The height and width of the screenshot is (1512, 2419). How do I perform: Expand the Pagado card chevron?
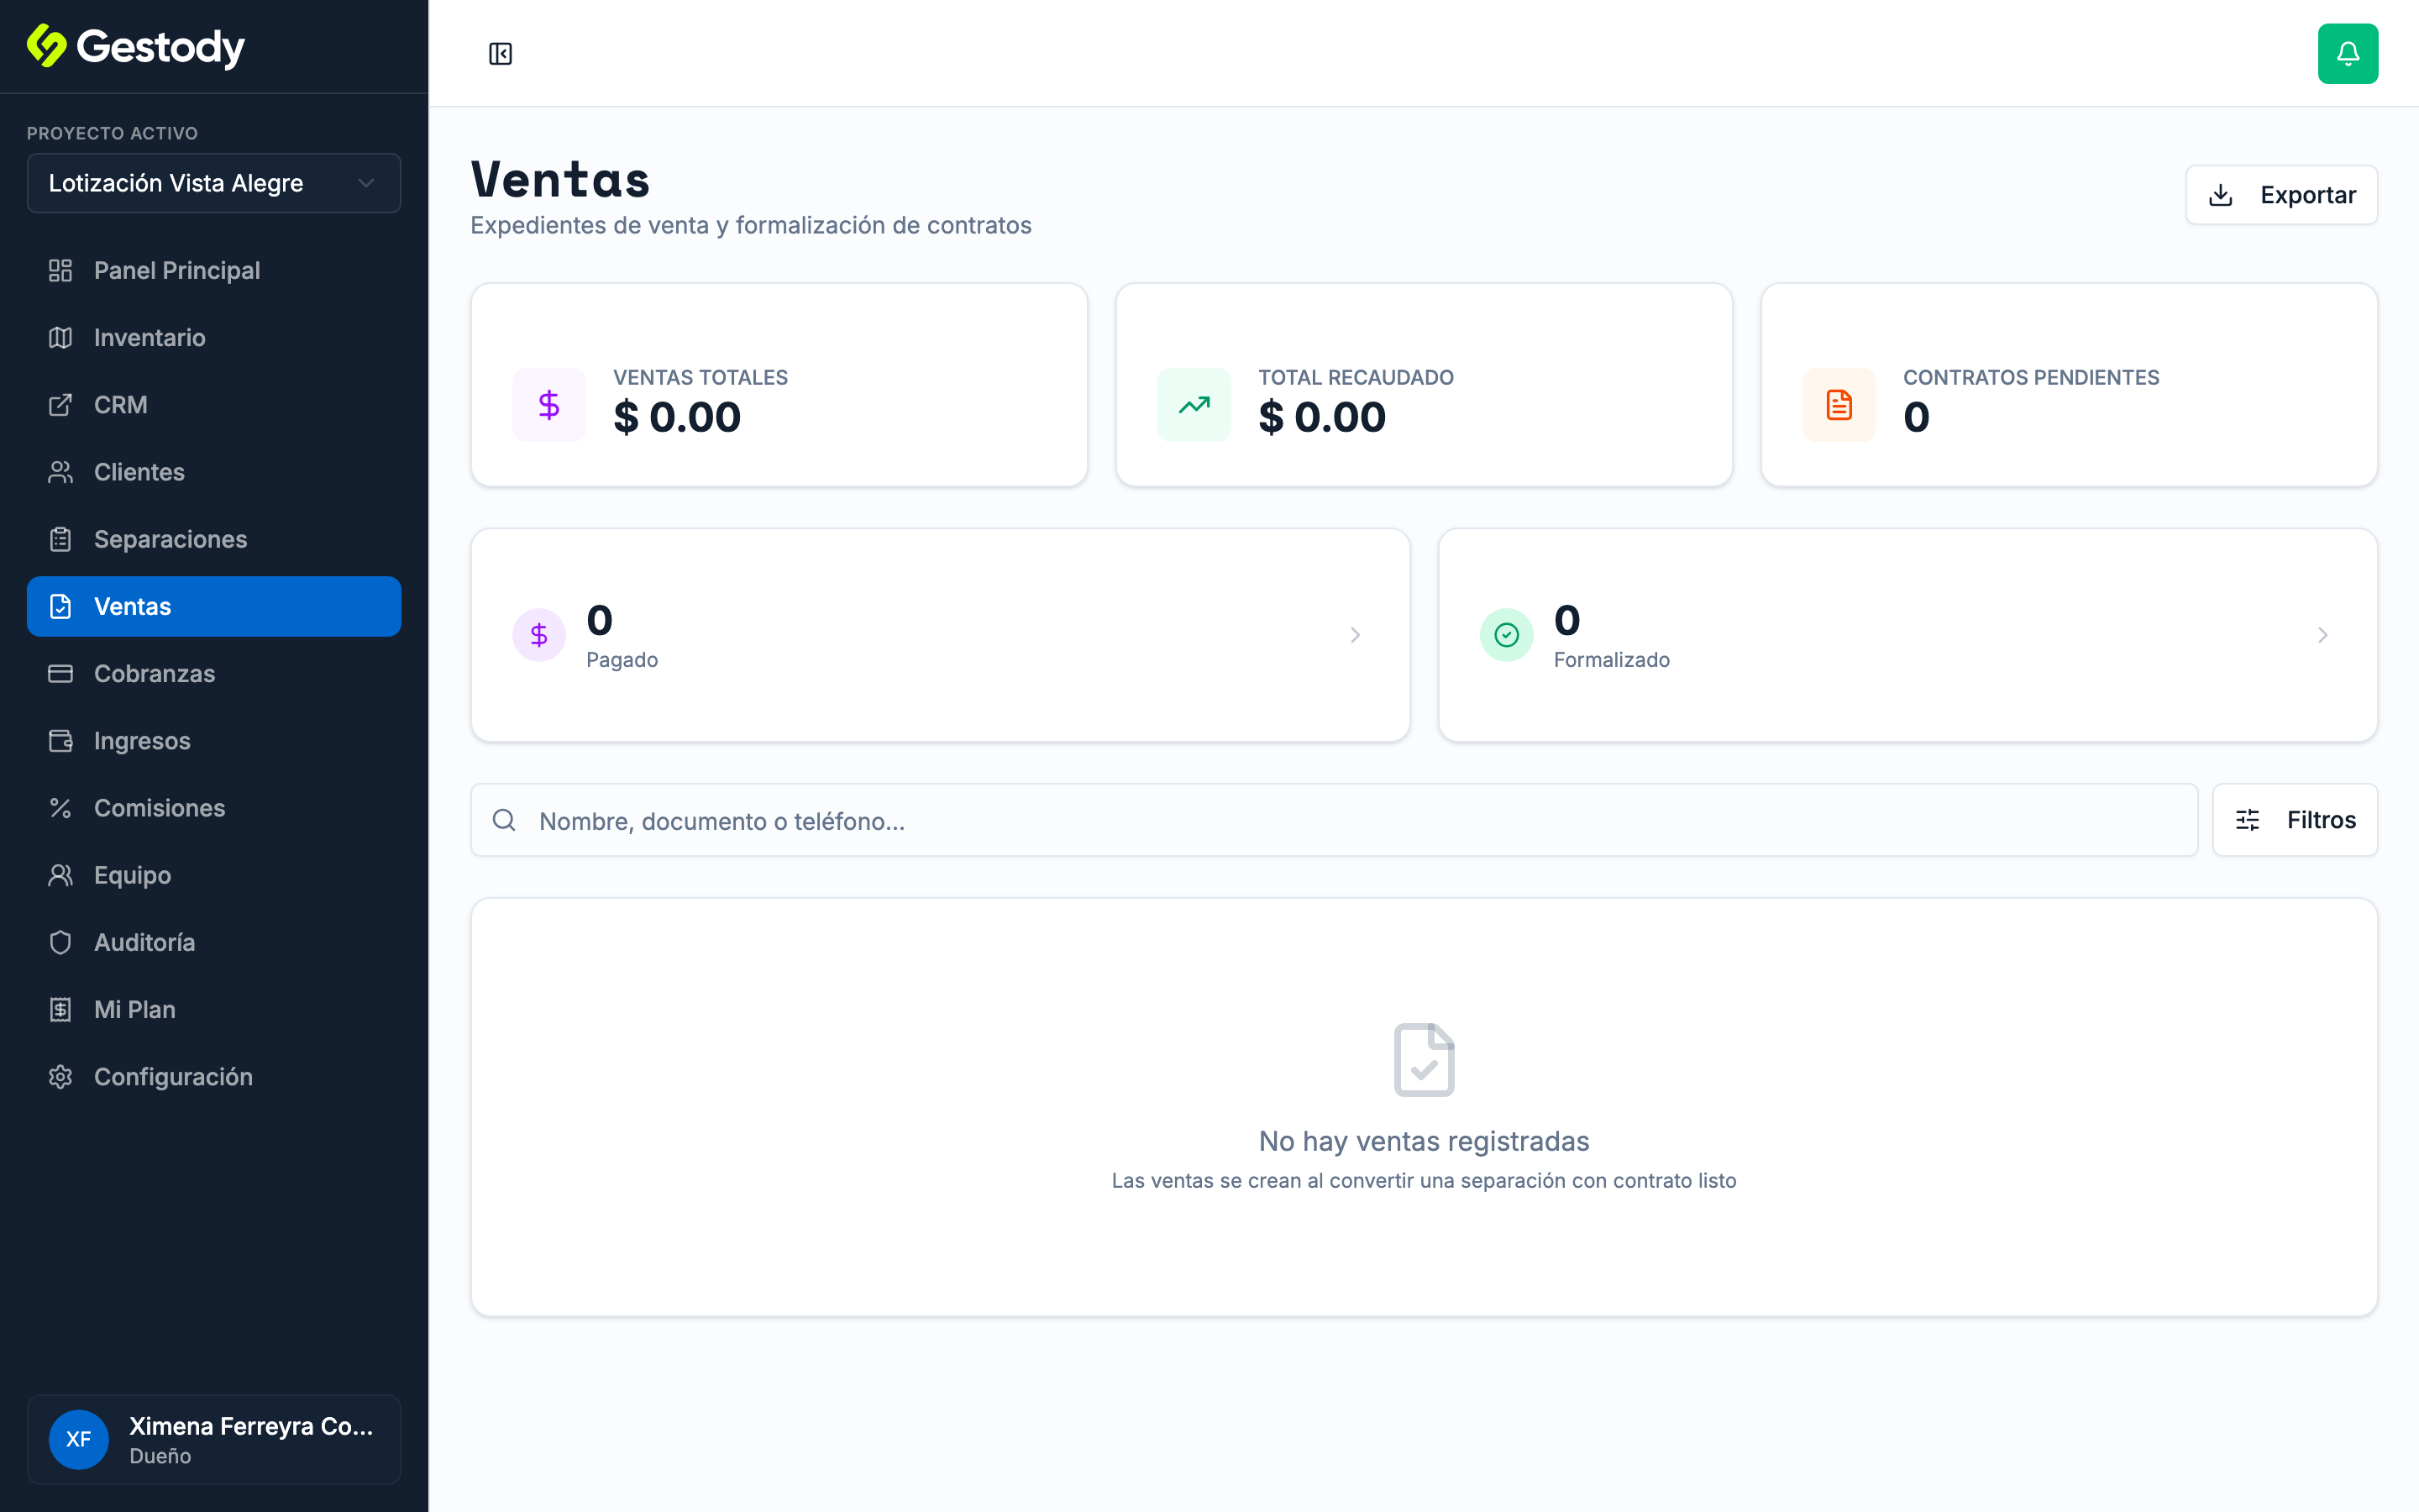(x=1356, y=635)
